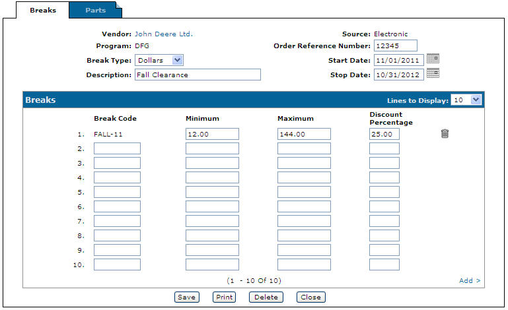508x310 pixels.
Task: Click the Maximum field in row 3
Action: pos(304,163)
